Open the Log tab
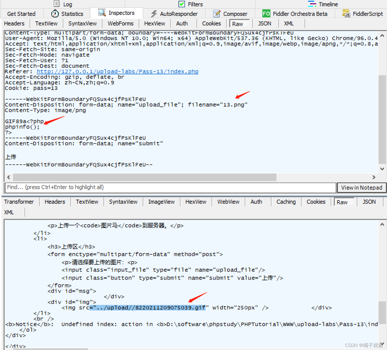387x350 pixels. pyautogui.click(x=63, y=4)
